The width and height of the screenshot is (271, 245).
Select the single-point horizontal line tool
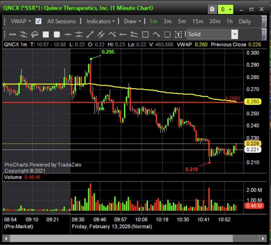[68, 34]
